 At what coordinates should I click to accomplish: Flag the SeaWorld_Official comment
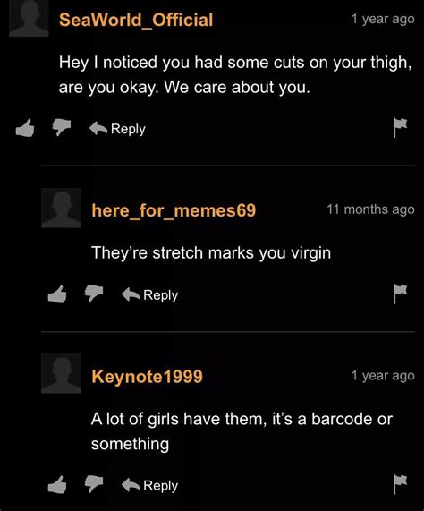[400, 127]
